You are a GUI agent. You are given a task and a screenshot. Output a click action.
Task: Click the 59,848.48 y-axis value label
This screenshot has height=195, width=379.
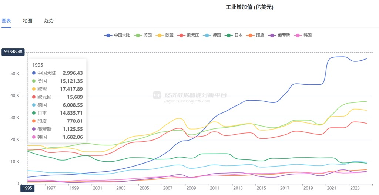click(13, 52)
